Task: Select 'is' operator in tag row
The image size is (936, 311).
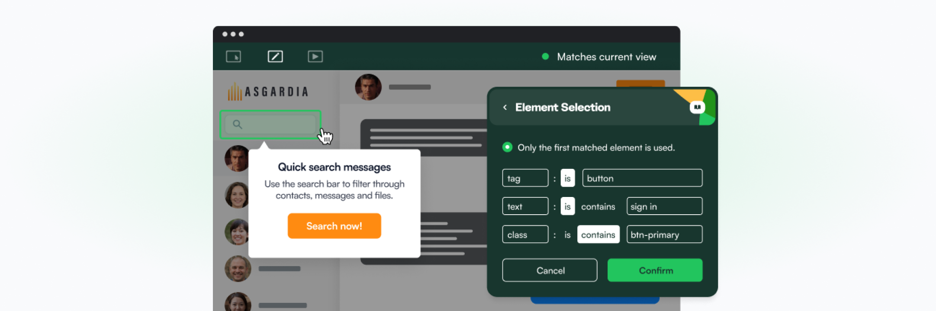Action: coord(567,178)
